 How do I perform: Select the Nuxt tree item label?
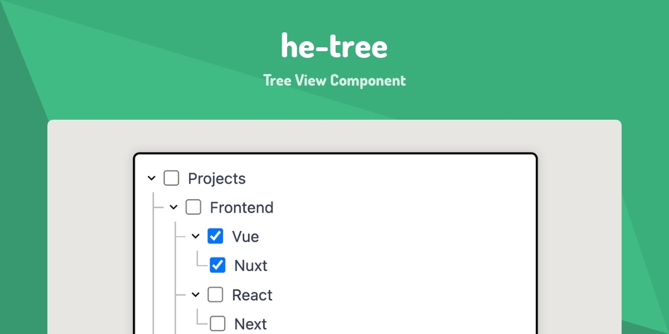(x=253, y=266)
